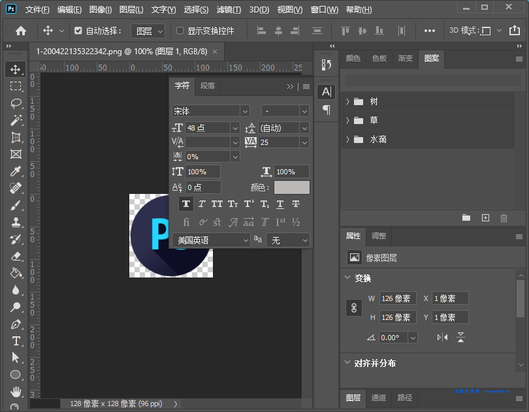Select the Hand tool
Image resolution: width=529 pixels, height=412 pixels.
[15, 391]
